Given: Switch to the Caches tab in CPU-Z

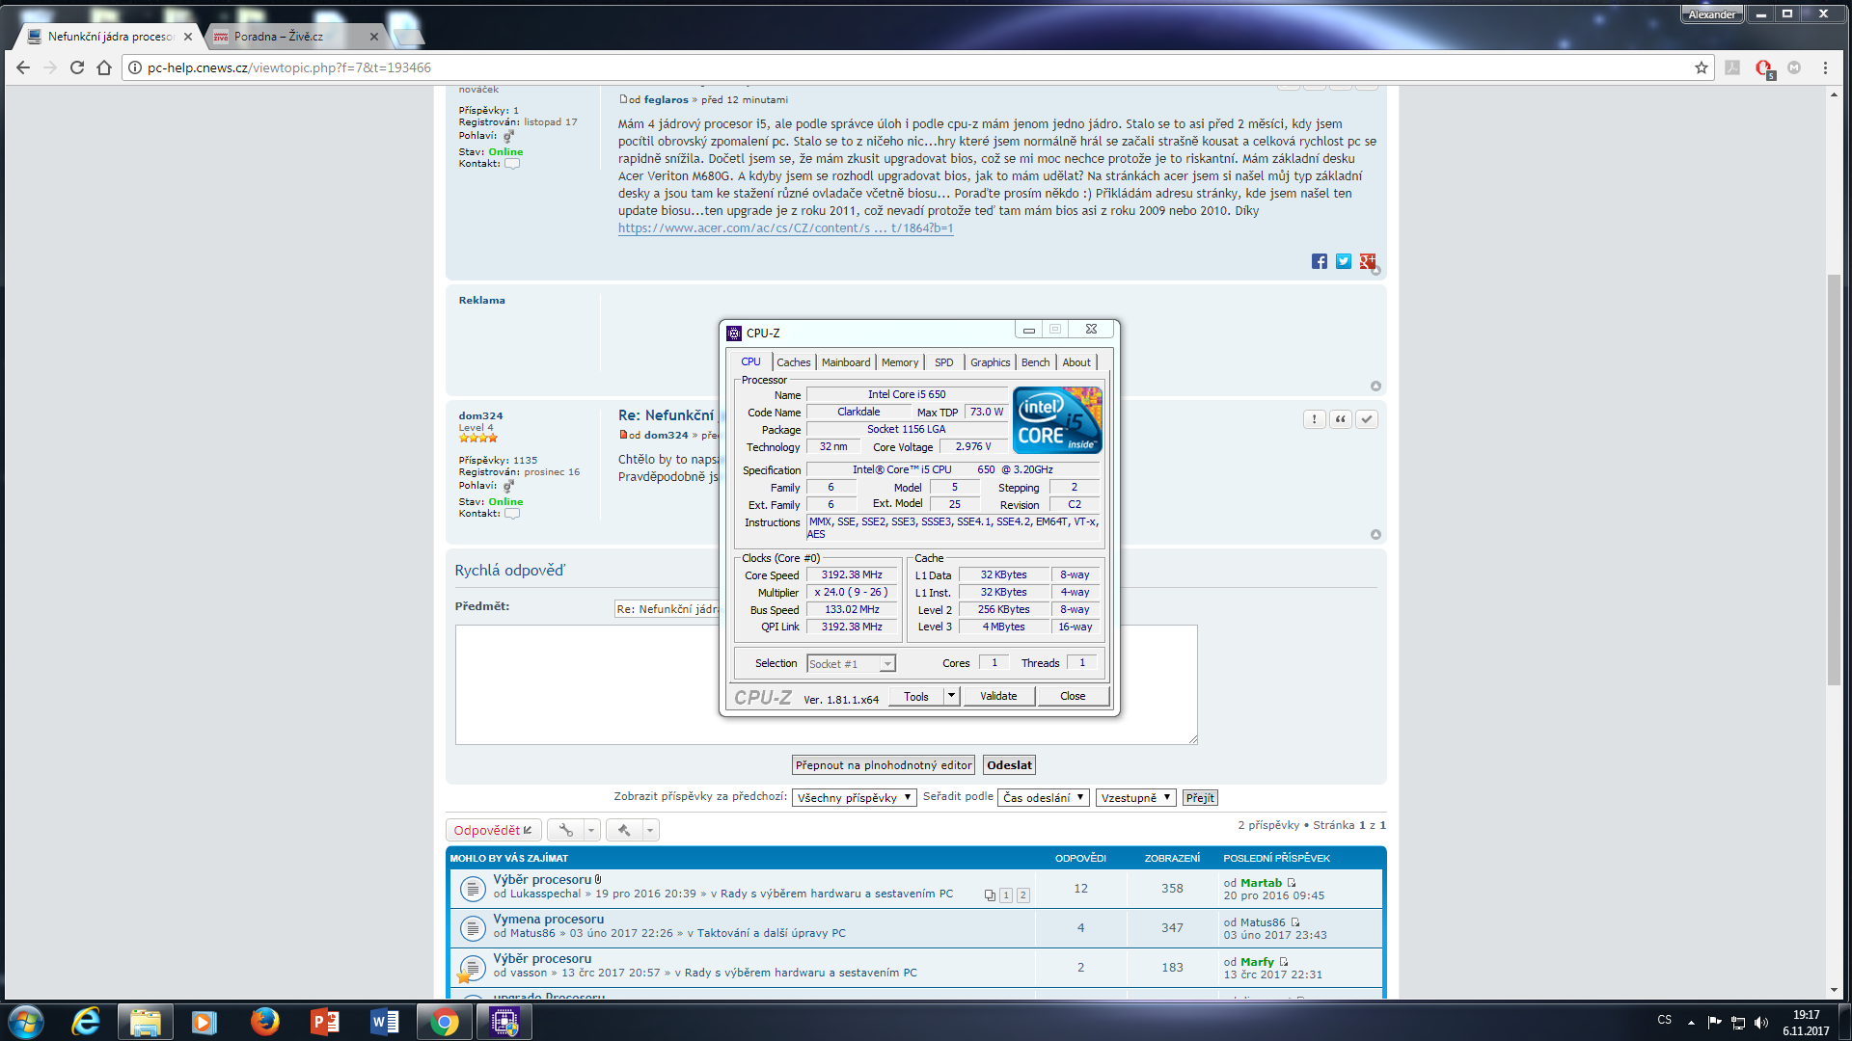Looking at the screenshot, I should tap(793, 362).
